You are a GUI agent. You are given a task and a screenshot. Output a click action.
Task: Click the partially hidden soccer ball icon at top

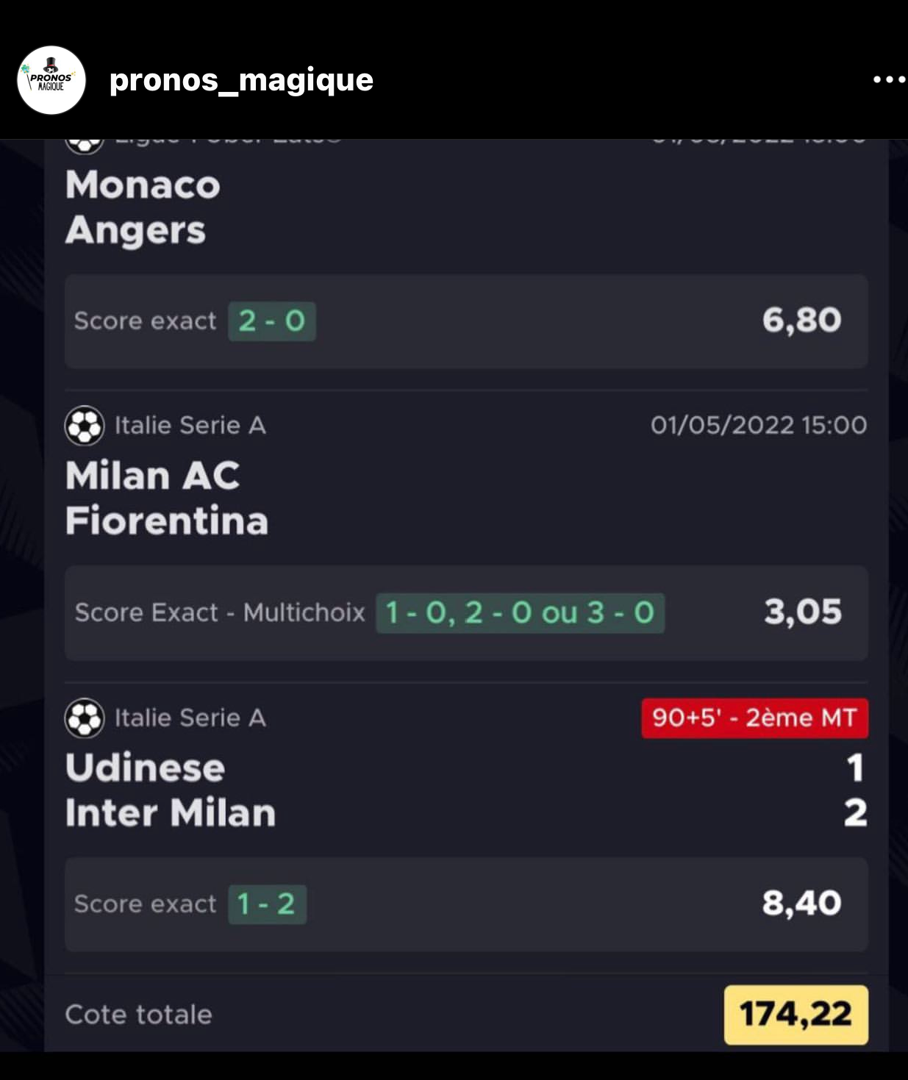[85, 145]
